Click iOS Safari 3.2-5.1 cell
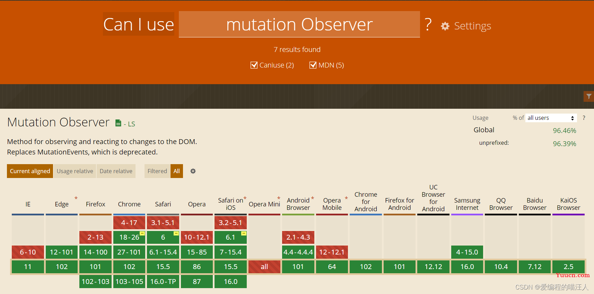Image resolution: width=594 pixels, height=294 pixels. [x=230, y=223]
